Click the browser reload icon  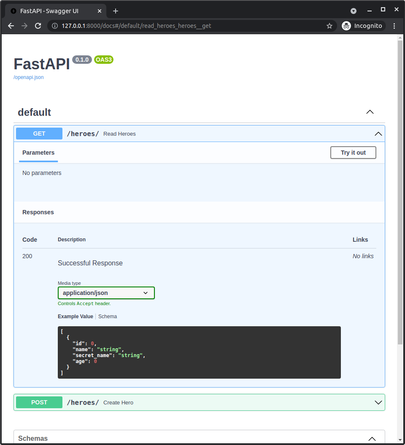click(x=38, y=26)
